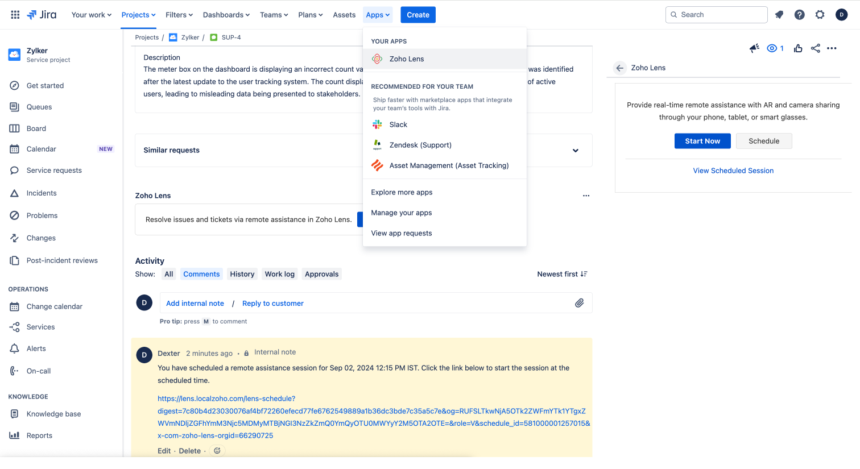This screenshot has height=469, width=860.
Task: Select Asset Management in Apps menu
Action: pyautogui.click(x=445, y=165)
